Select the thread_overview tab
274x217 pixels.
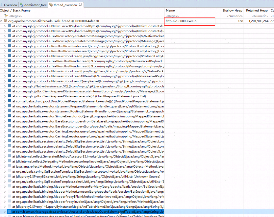pyautogui.click(x=65, y=5)
